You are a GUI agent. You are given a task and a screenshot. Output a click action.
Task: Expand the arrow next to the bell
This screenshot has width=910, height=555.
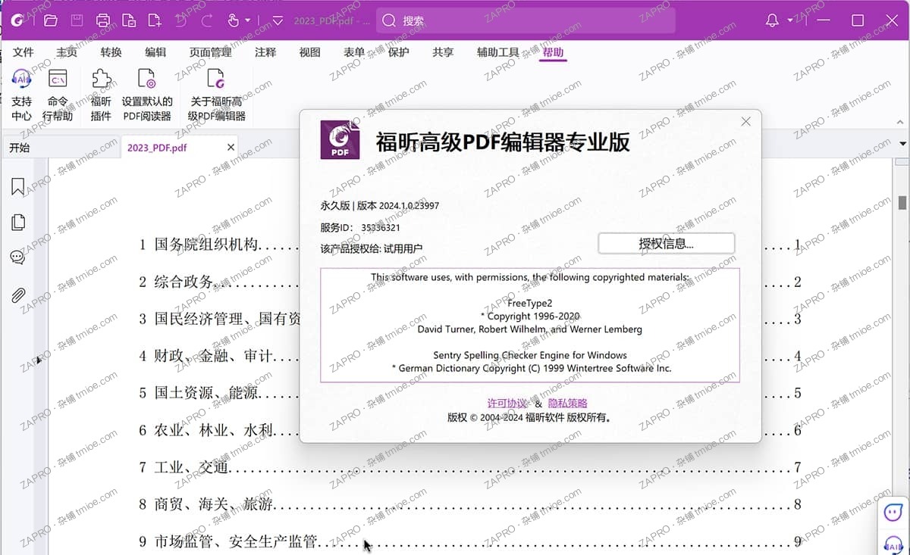point(790,20)
